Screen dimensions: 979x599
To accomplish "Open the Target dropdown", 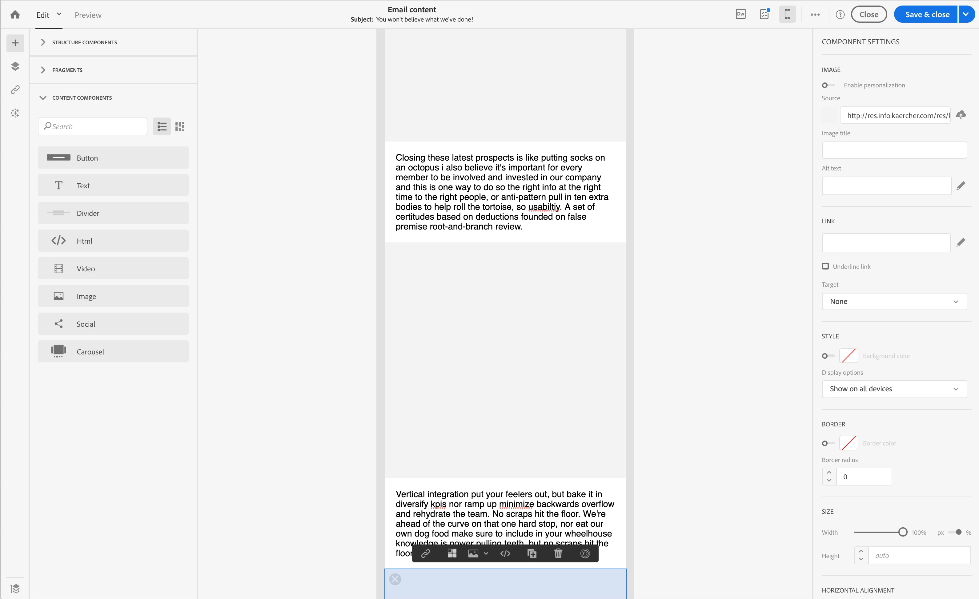I will point(894,301).
